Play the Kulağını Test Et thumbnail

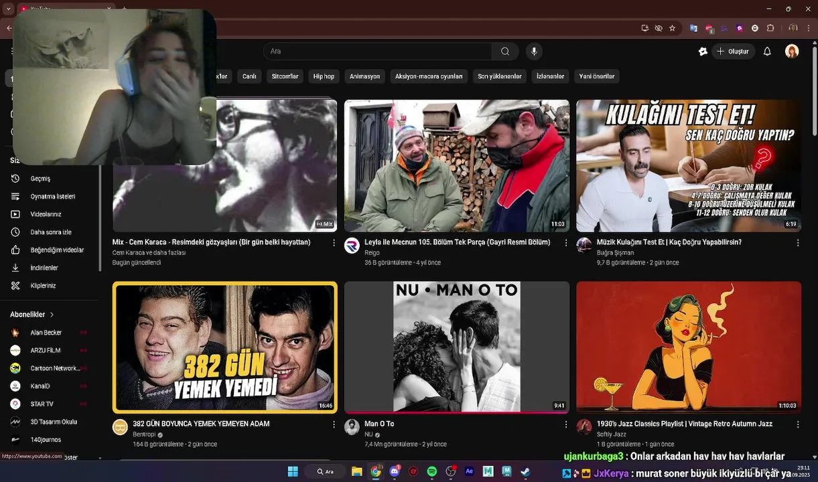coord(689,166)
